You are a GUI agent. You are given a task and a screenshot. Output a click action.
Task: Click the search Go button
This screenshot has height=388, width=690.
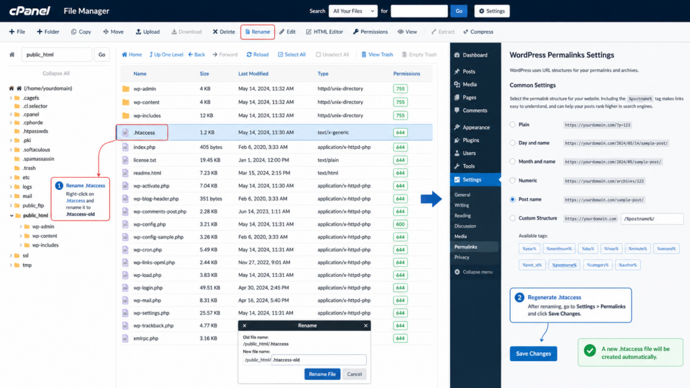[458, 11]
